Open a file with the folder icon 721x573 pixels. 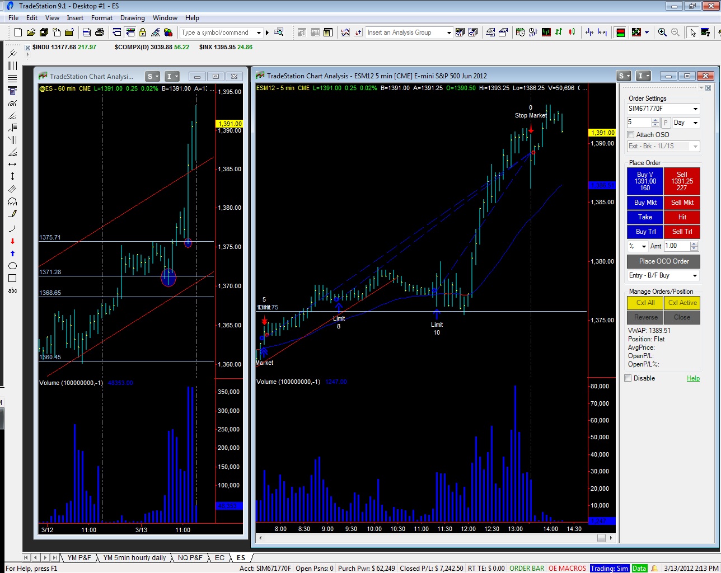[31, 32]
